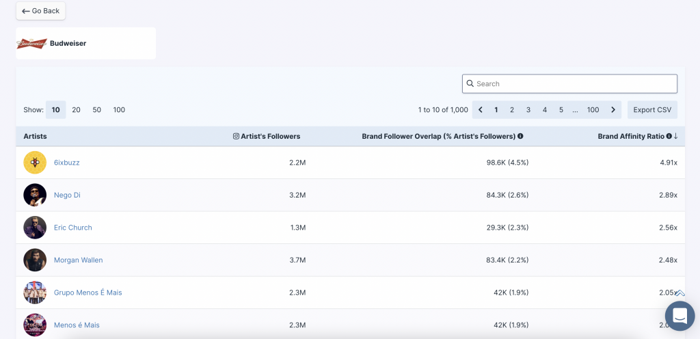Click Brand Follower Overlap column header
The width and height of the screenshot is (700, 339).
click(x=438, y=137)
